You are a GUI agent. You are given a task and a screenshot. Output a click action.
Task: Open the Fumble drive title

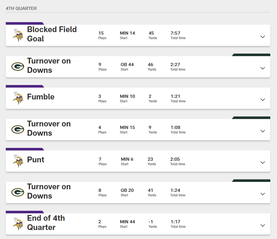point(41,97)
